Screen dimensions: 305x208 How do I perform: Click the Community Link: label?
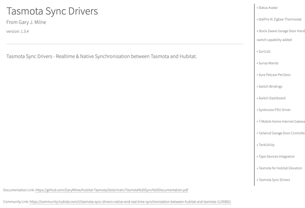(x=16, y=201)
